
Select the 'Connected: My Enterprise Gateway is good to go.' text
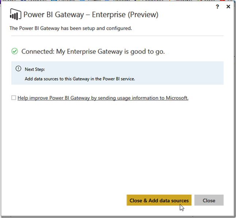click(93, 52)
